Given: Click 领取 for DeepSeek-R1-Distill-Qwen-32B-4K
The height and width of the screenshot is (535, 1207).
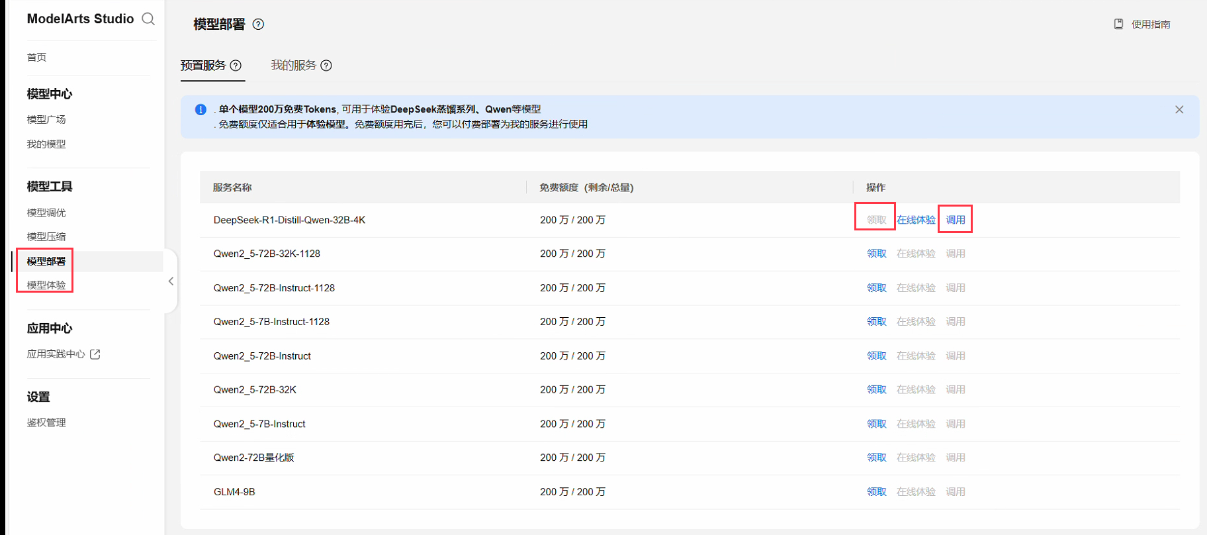Looking at the screenshot, I should (877, 220).
